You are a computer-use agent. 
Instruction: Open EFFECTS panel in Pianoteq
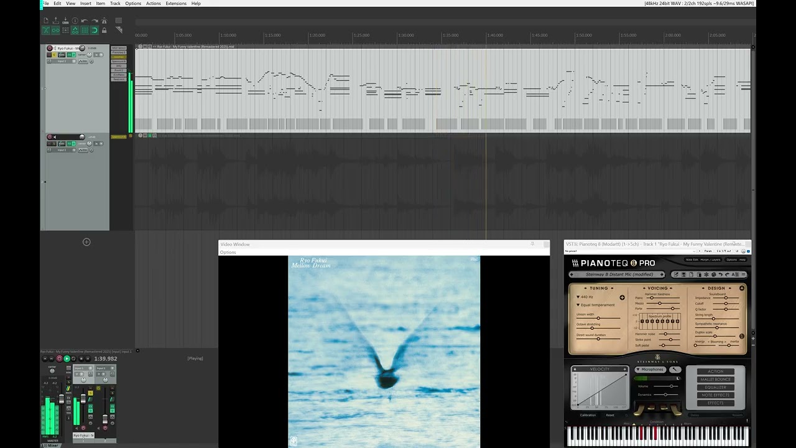716,403
